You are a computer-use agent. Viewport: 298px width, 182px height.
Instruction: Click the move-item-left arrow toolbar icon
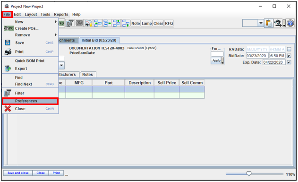98,23
